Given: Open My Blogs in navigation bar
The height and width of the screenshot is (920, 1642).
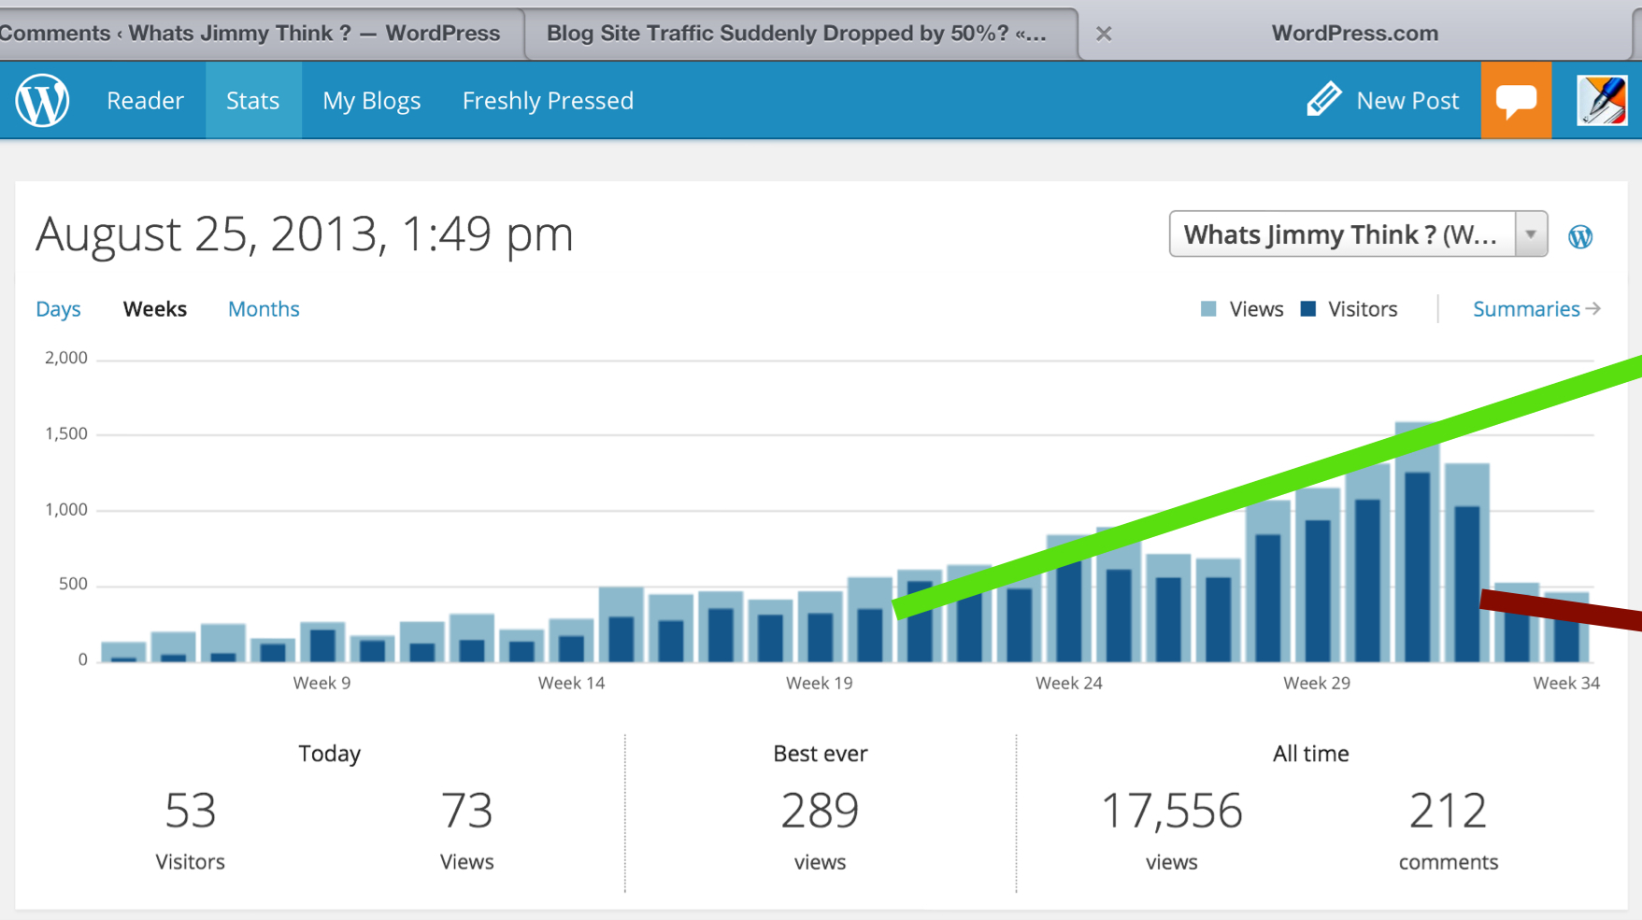Looking at the screenshot, I should click(x=372, y=100).
